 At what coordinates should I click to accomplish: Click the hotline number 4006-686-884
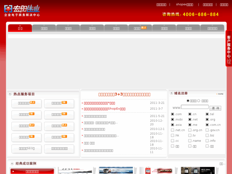click(201, 14)
